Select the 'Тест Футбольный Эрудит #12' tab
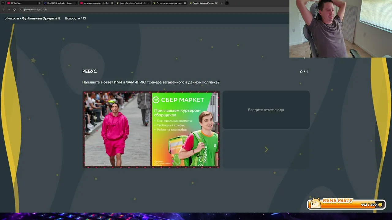Viewport: 392px width, 220px height. (205, 3)
